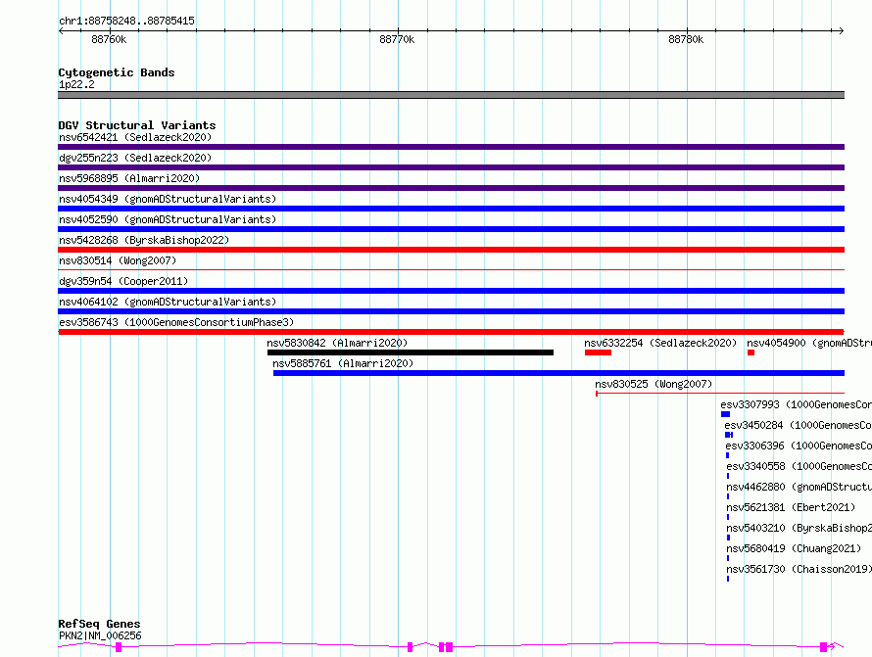The width and height of the screenshot is (872, 657).
Task: Click the chr1:88758248..88785415 coordinate label
Action: (x=126, y=21)
